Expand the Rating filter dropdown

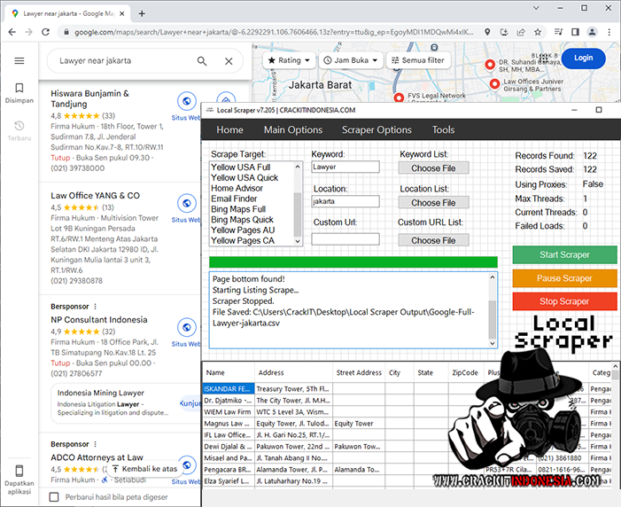(289, 60)
